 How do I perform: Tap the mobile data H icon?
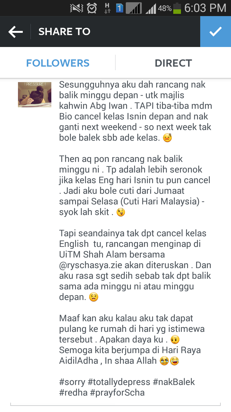(x=107, y=8)
